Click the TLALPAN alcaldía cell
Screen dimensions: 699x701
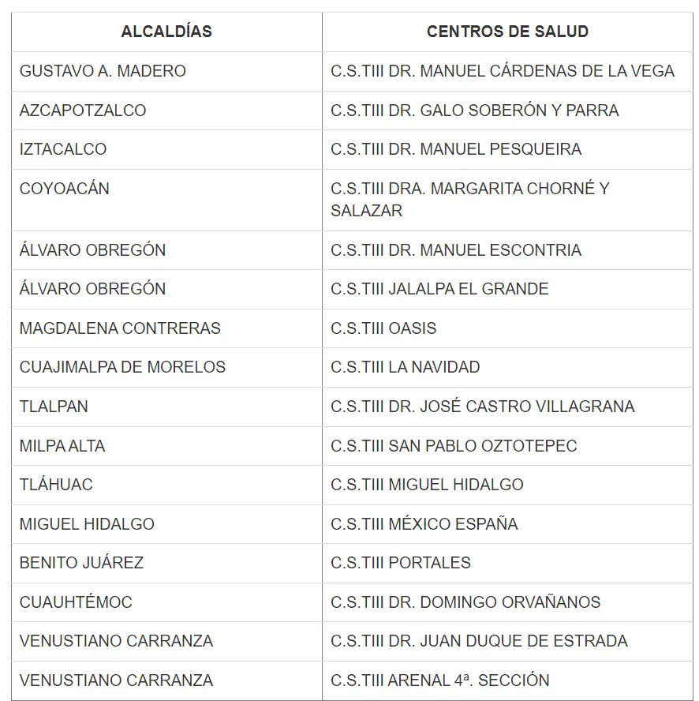54,407
